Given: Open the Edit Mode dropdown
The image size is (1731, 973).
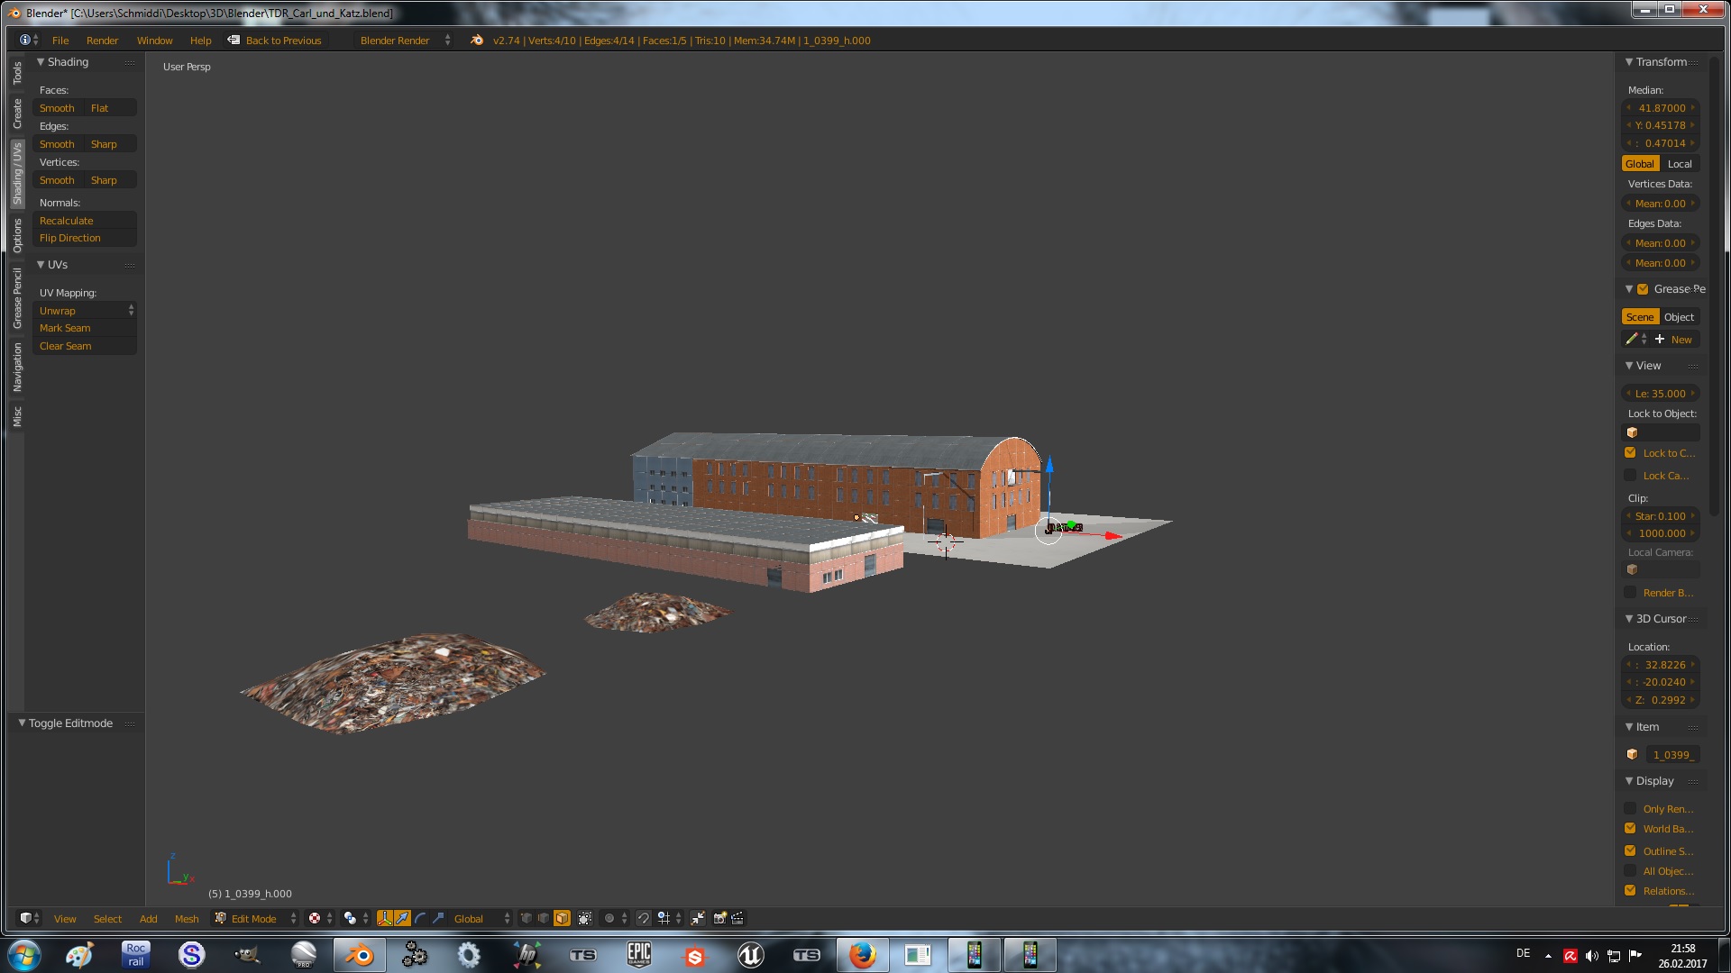Looking at the screenshot, I should coord(254,919).
